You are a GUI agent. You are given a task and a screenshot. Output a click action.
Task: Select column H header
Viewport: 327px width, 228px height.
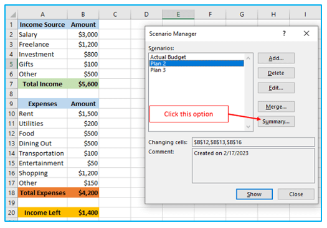click(273, 14)
